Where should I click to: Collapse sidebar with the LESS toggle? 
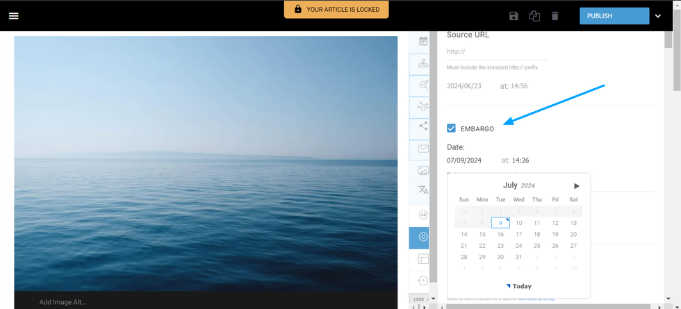[x=419, y=299]
